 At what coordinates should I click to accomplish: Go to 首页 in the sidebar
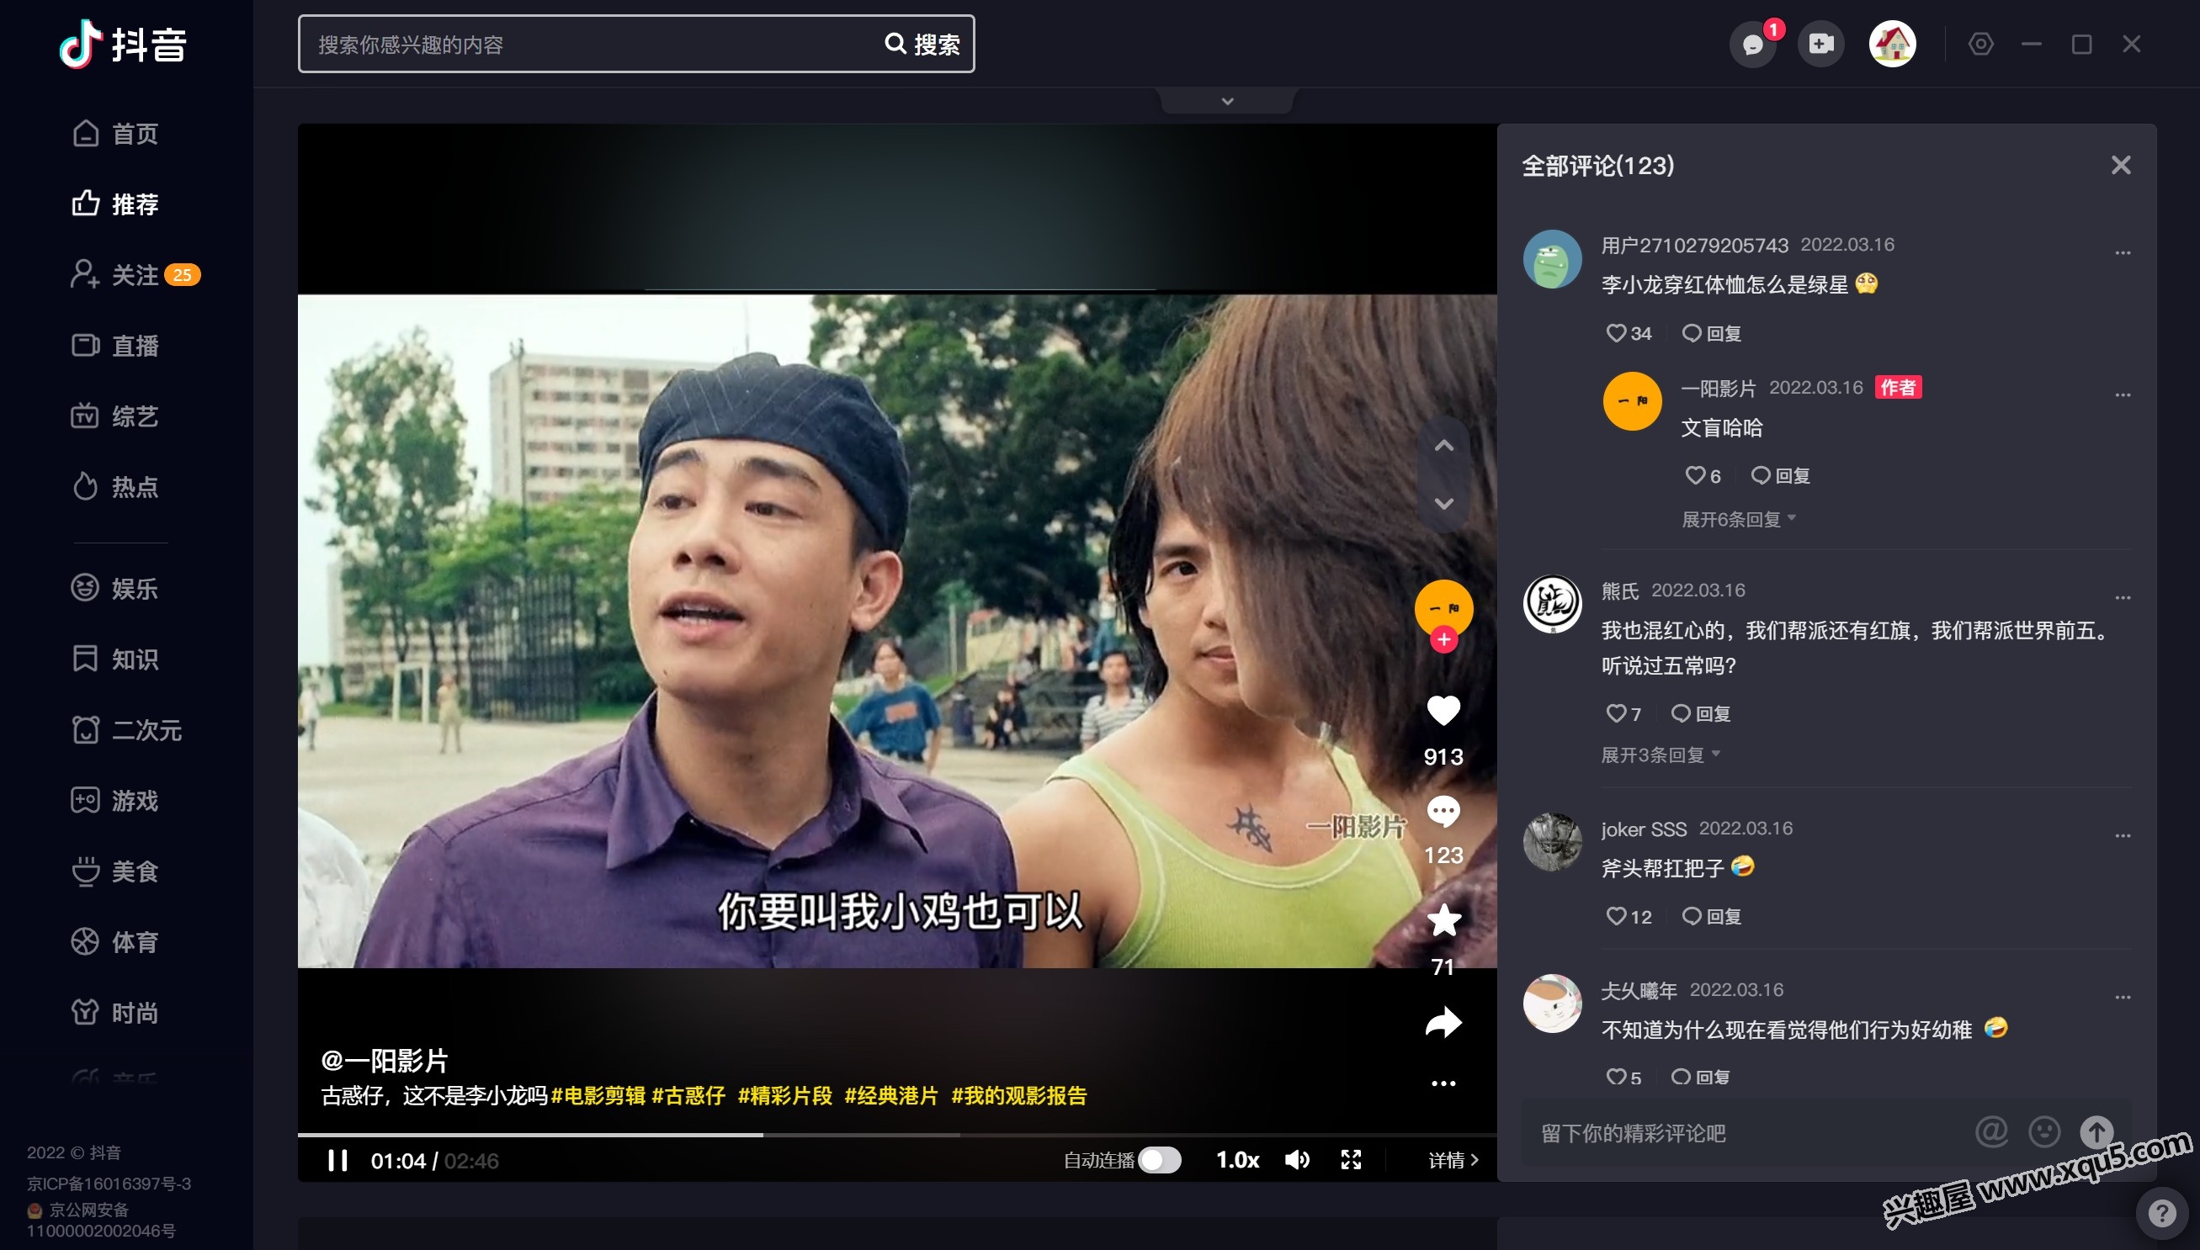115,134
